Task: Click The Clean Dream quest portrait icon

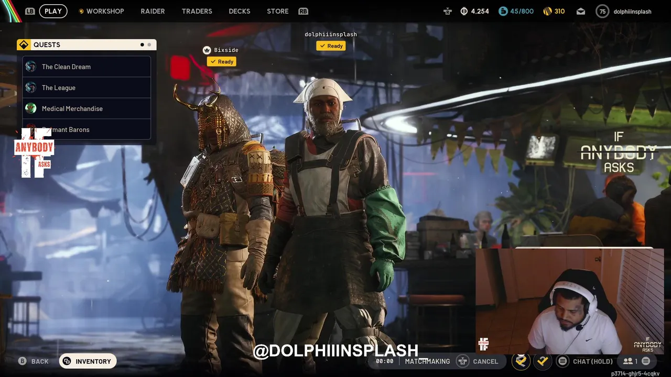Action: point(31,66)
